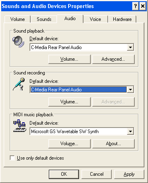The width and height of the screenshot is (148, 183).
Task: Expand the MIDI music playback device dropdown
Action: tap(130, 132)
